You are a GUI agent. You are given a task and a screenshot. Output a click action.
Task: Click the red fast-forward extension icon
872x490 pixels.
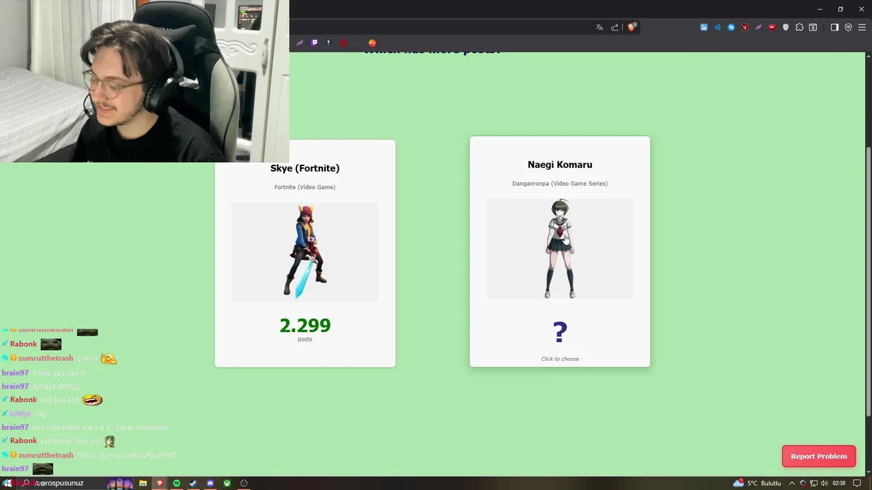tap(772, 27)
